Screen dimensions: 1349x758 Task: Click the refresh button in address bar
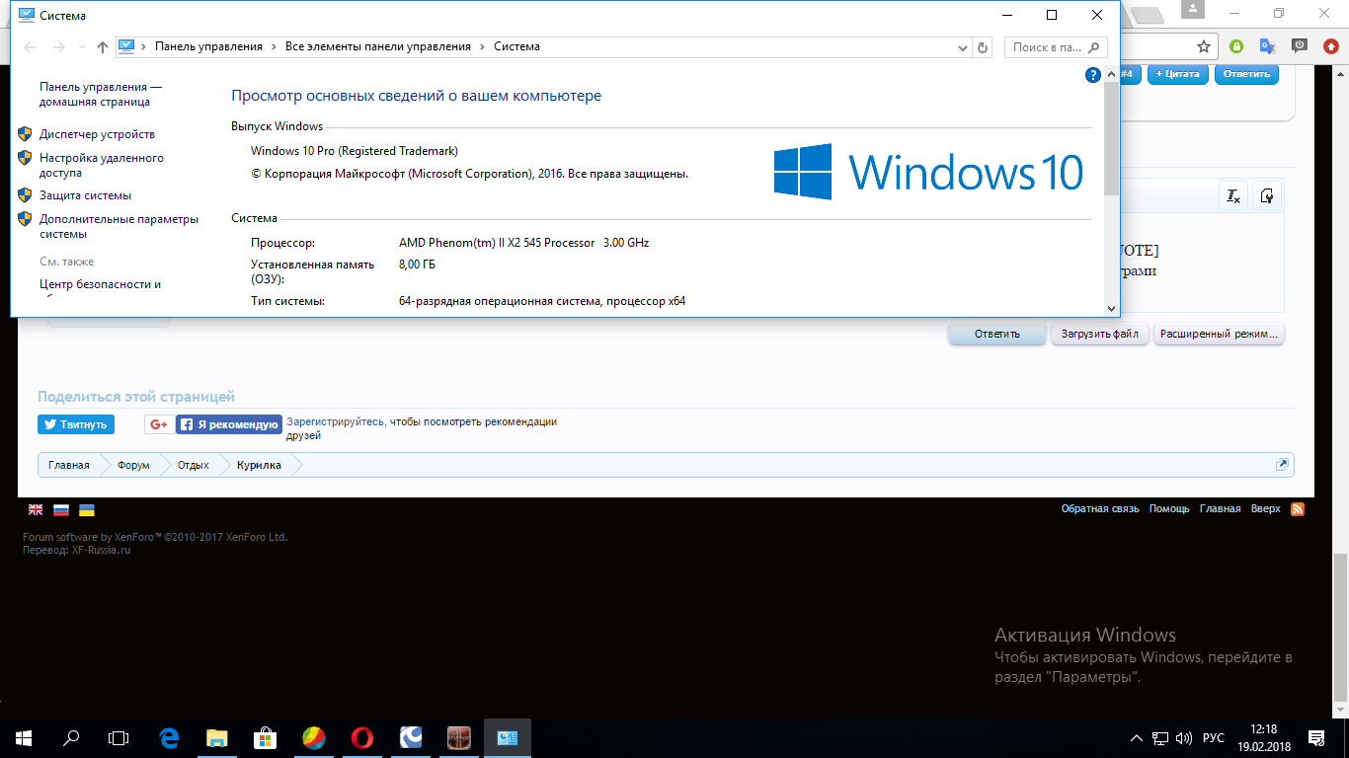982,47
